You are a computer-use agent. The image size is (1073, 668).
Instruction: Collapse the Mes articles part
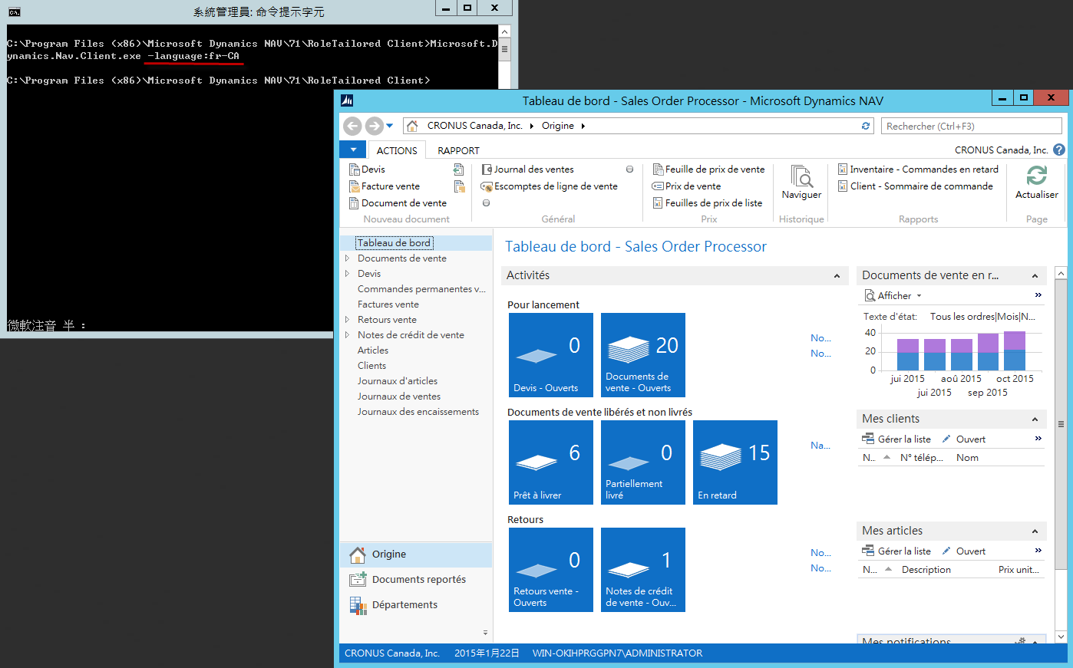(1035, 531)
